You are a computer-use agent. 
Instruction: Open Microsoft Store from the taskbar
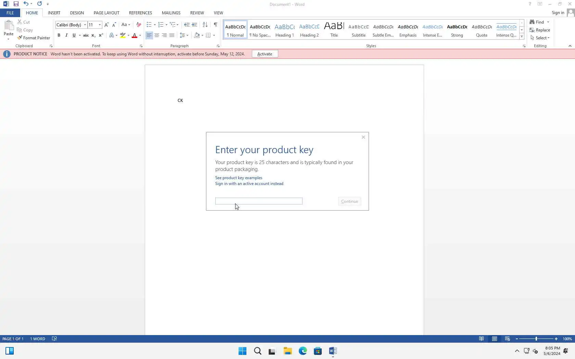318,351
